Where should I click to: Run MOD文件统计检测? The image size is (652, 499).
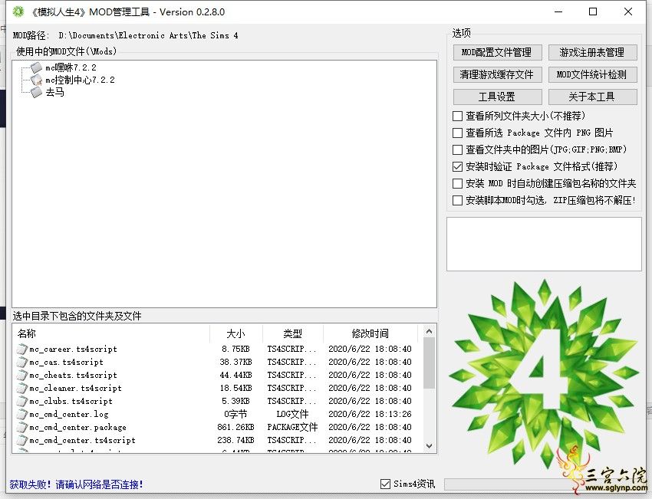592,74
